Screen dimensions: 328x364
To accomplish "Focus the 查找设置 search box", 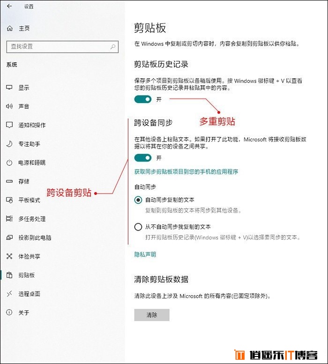I will tap(62, 47).
